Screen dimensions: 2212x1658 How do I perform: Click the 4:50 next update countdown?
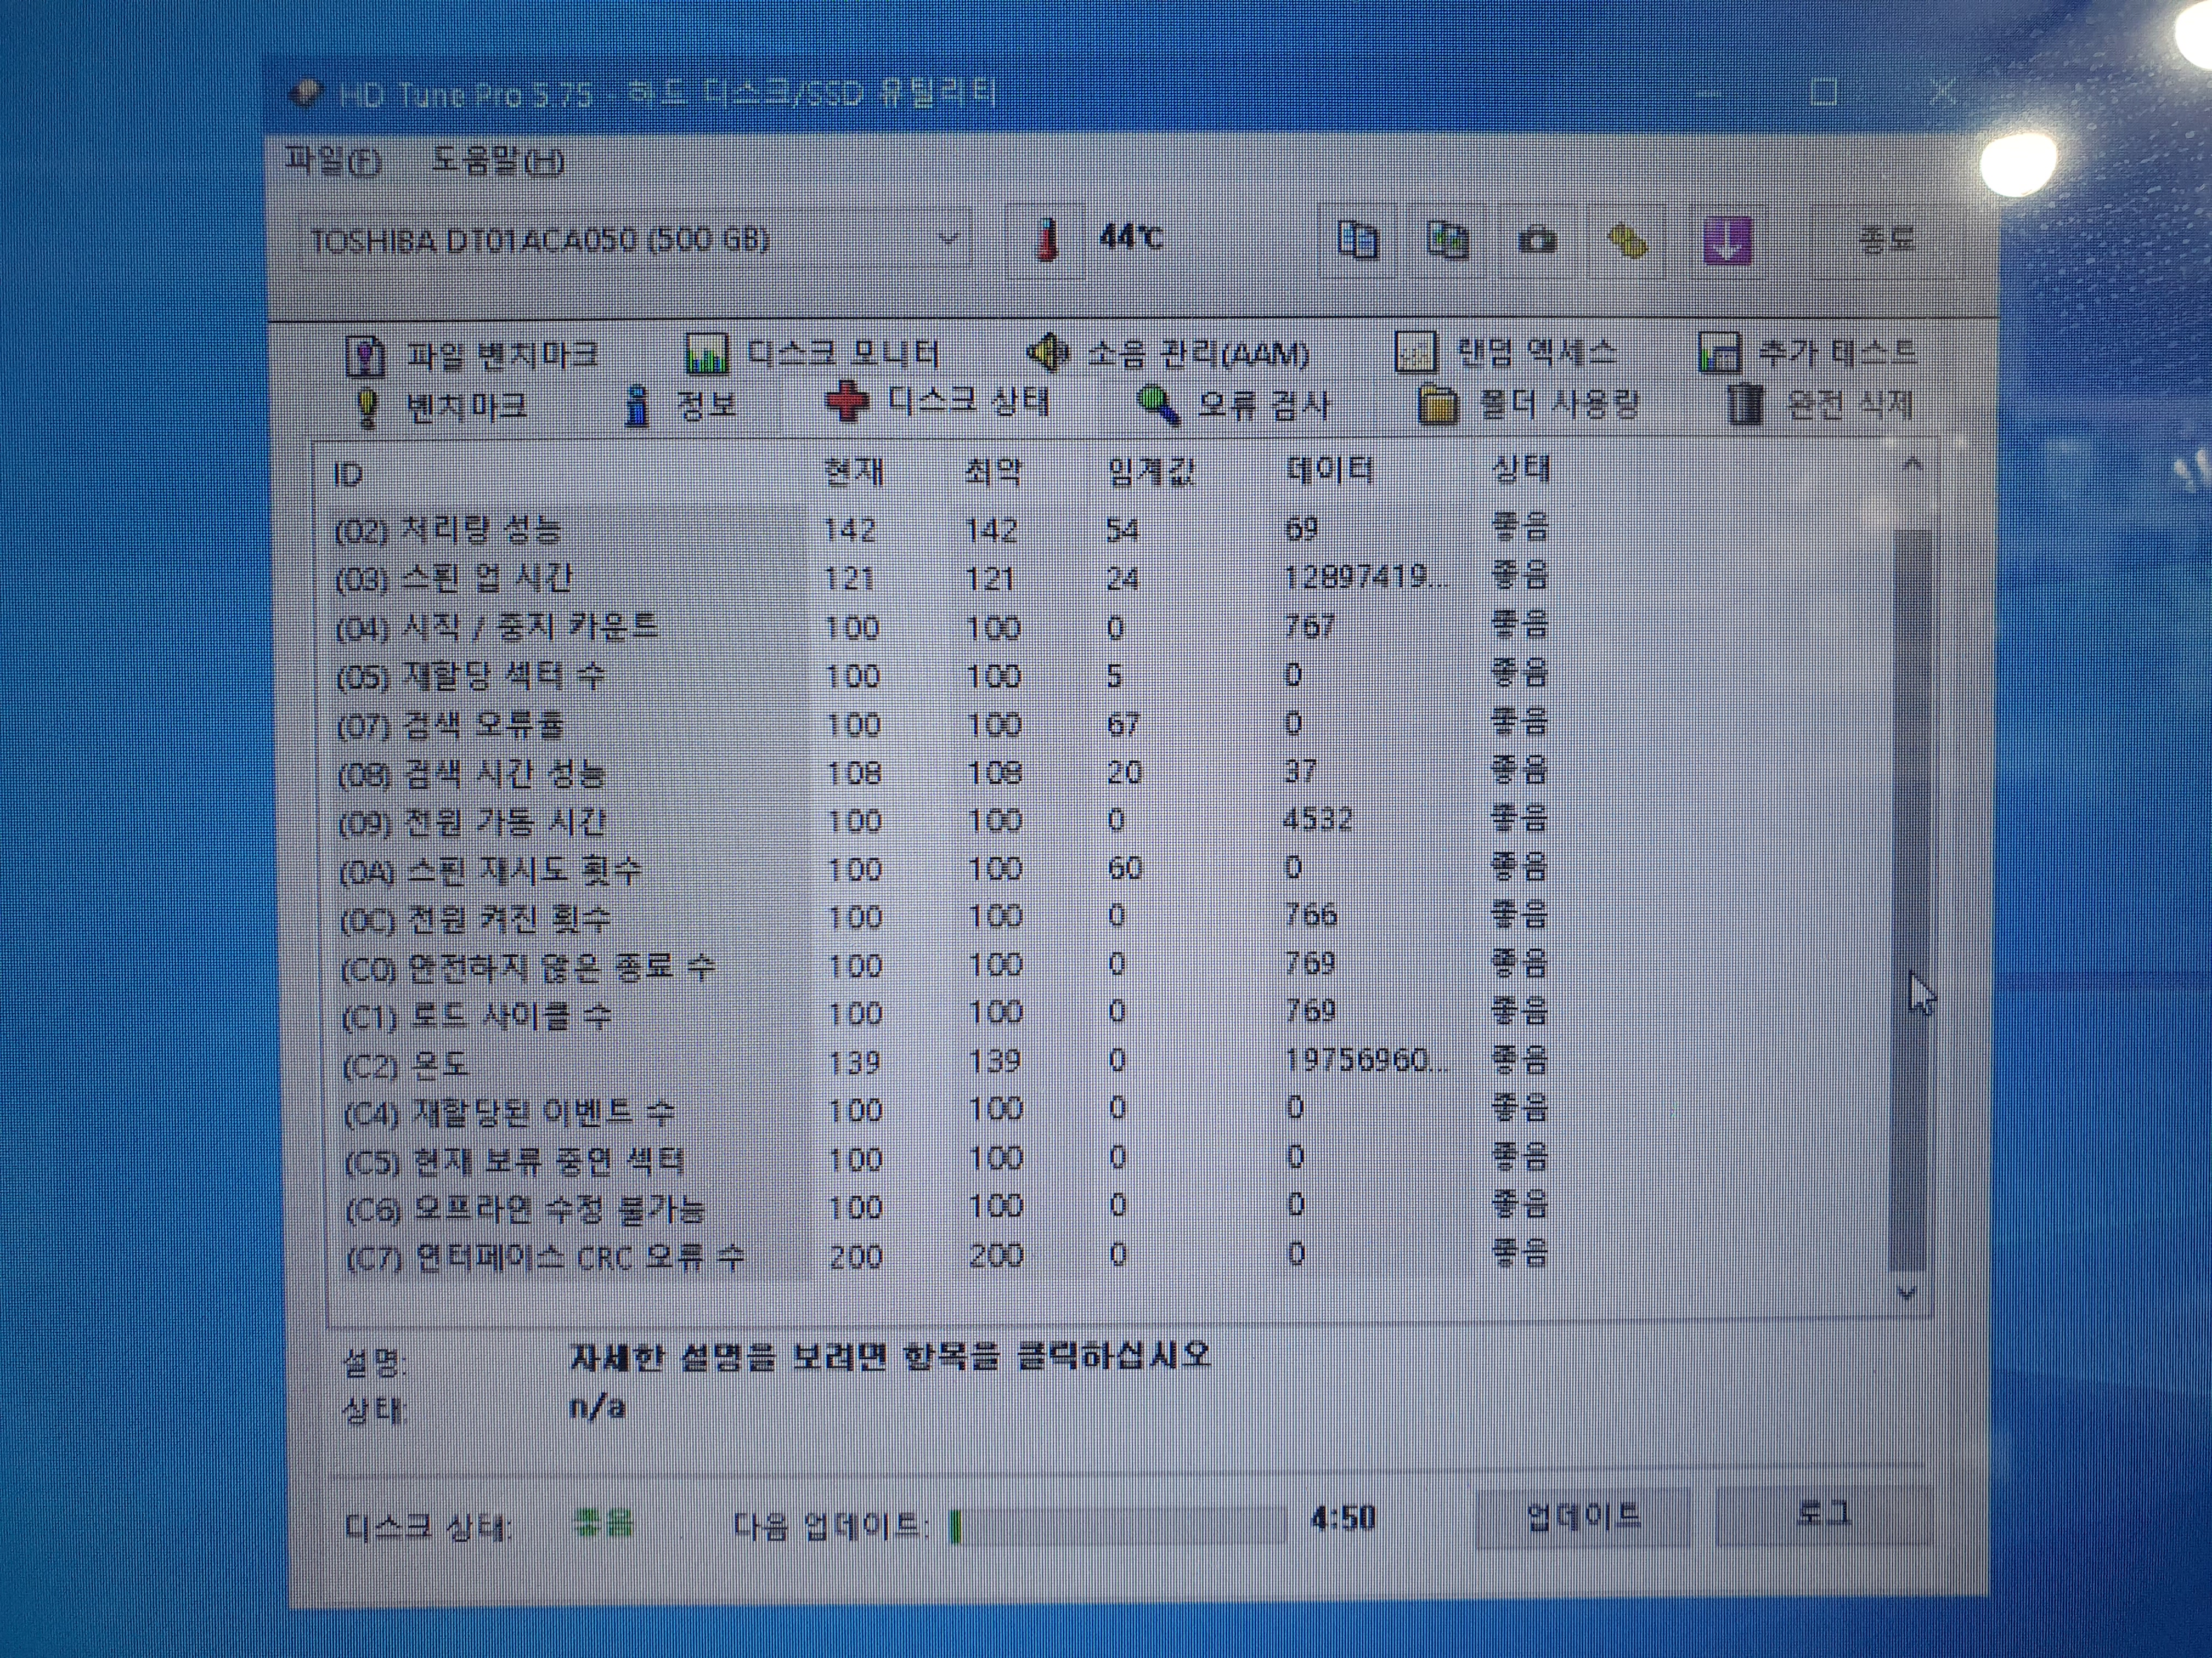[x=1343, y=1519]
